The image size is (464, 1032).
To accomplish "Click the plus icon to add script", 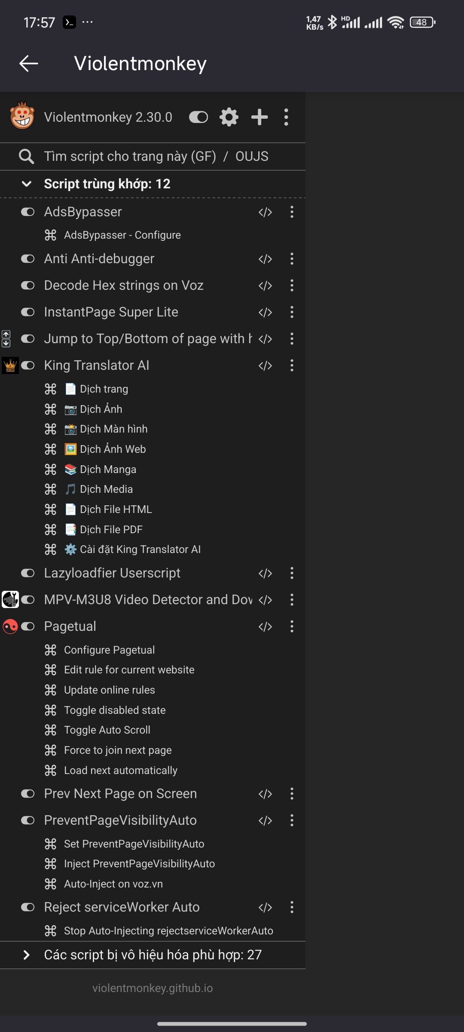I will coord(259,117).
